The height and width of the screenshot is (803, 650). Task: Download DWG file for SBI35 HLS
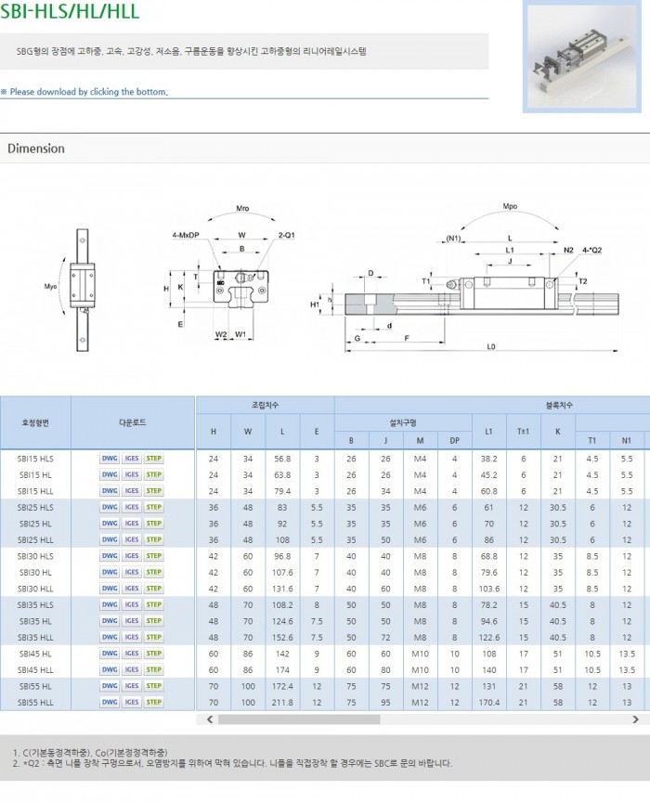coord(110,605)
